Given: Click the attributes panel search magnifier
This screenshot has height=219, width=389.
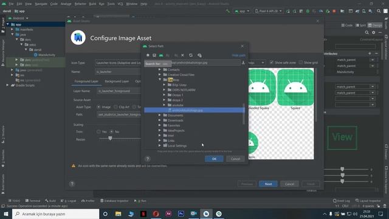Looking at the screenshot, I should [x=367, y=32].
